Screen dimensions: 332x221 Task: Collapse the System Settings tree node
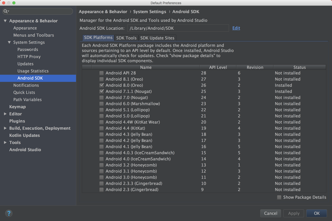[x=9, y=42]
